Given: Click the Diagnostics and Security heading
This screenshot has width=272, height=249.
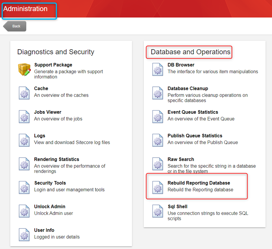Looking at the screenshot, I should 56,52.
